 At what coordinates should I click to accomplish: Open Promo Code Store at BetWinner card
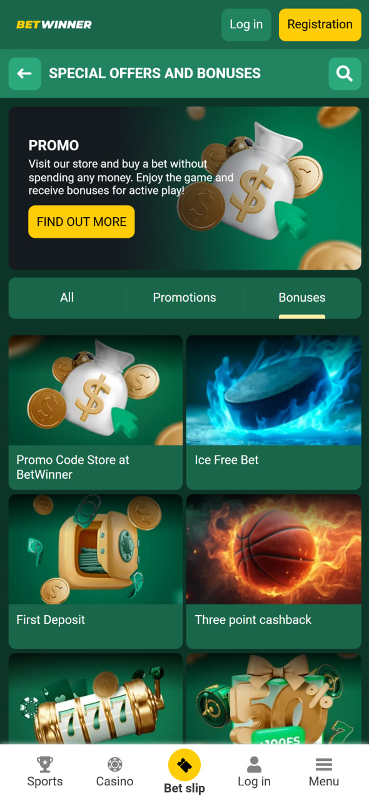(96, 412)
